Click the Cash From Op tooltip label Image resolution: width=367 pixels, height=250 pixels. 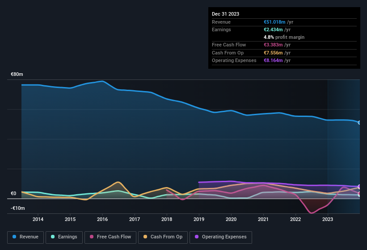[x=228, y=53]
